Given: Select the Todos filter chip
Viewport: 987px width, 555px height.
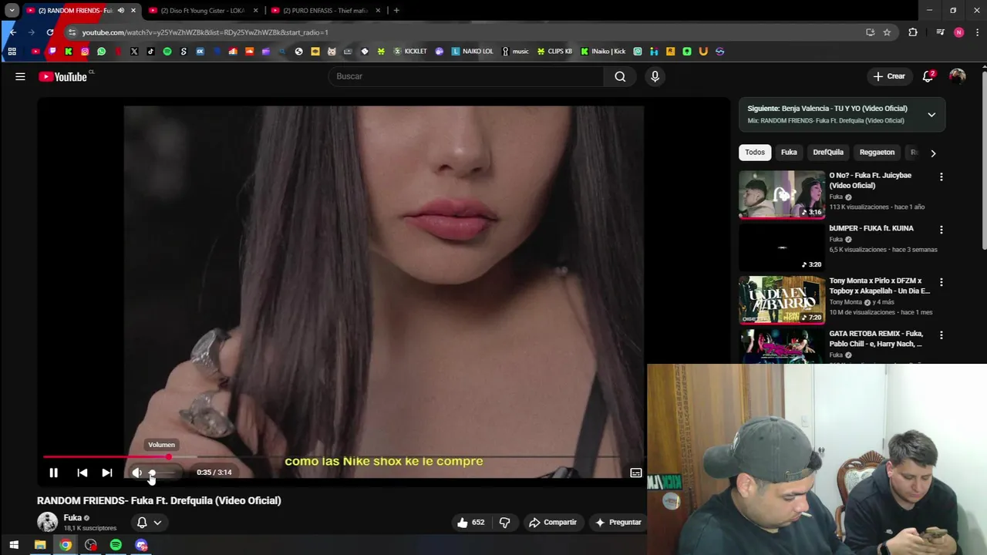Looking at the screenshot, I should pos(755,153).
